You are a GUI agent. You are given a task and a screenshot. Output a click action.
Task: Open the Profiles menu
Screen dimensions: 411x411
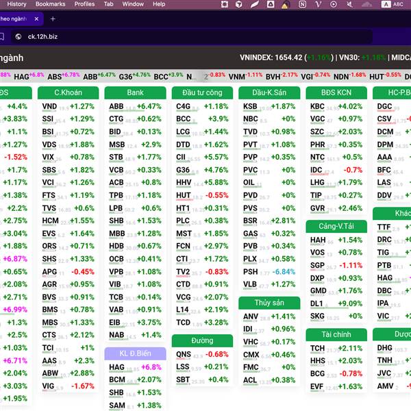(x=84, y=4)
